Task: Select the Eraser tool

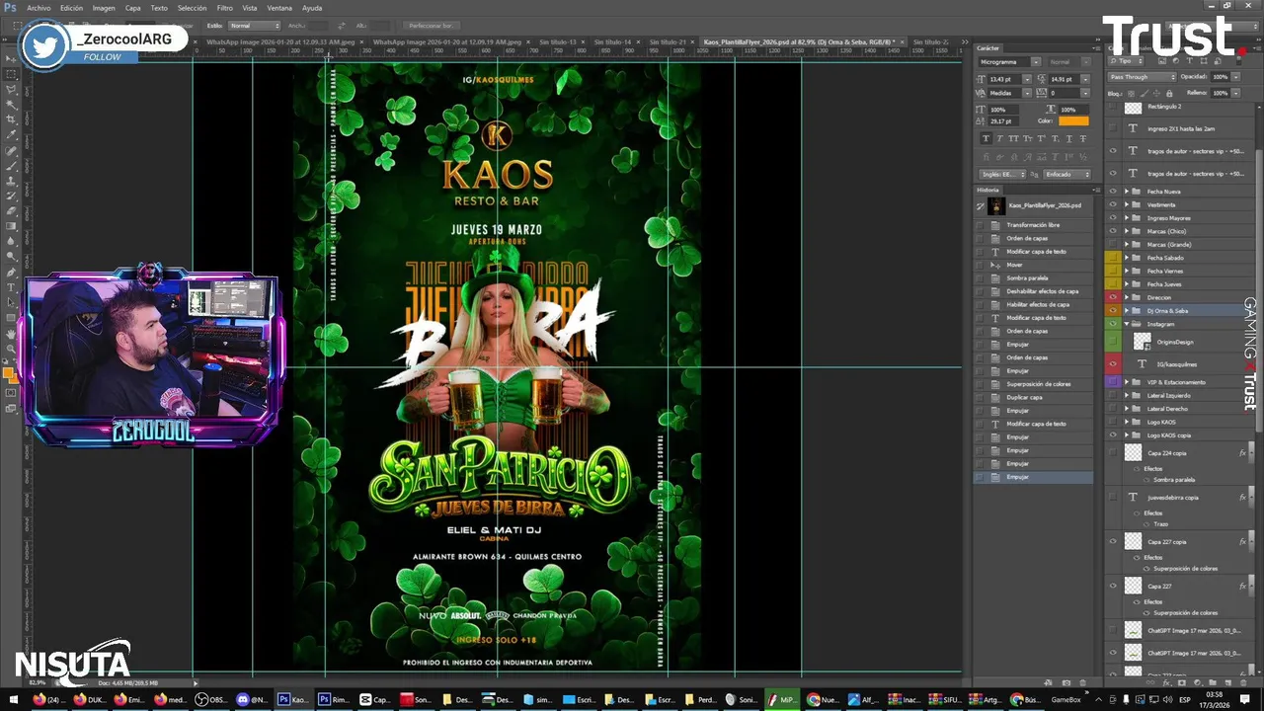Action: click(11, 210)
